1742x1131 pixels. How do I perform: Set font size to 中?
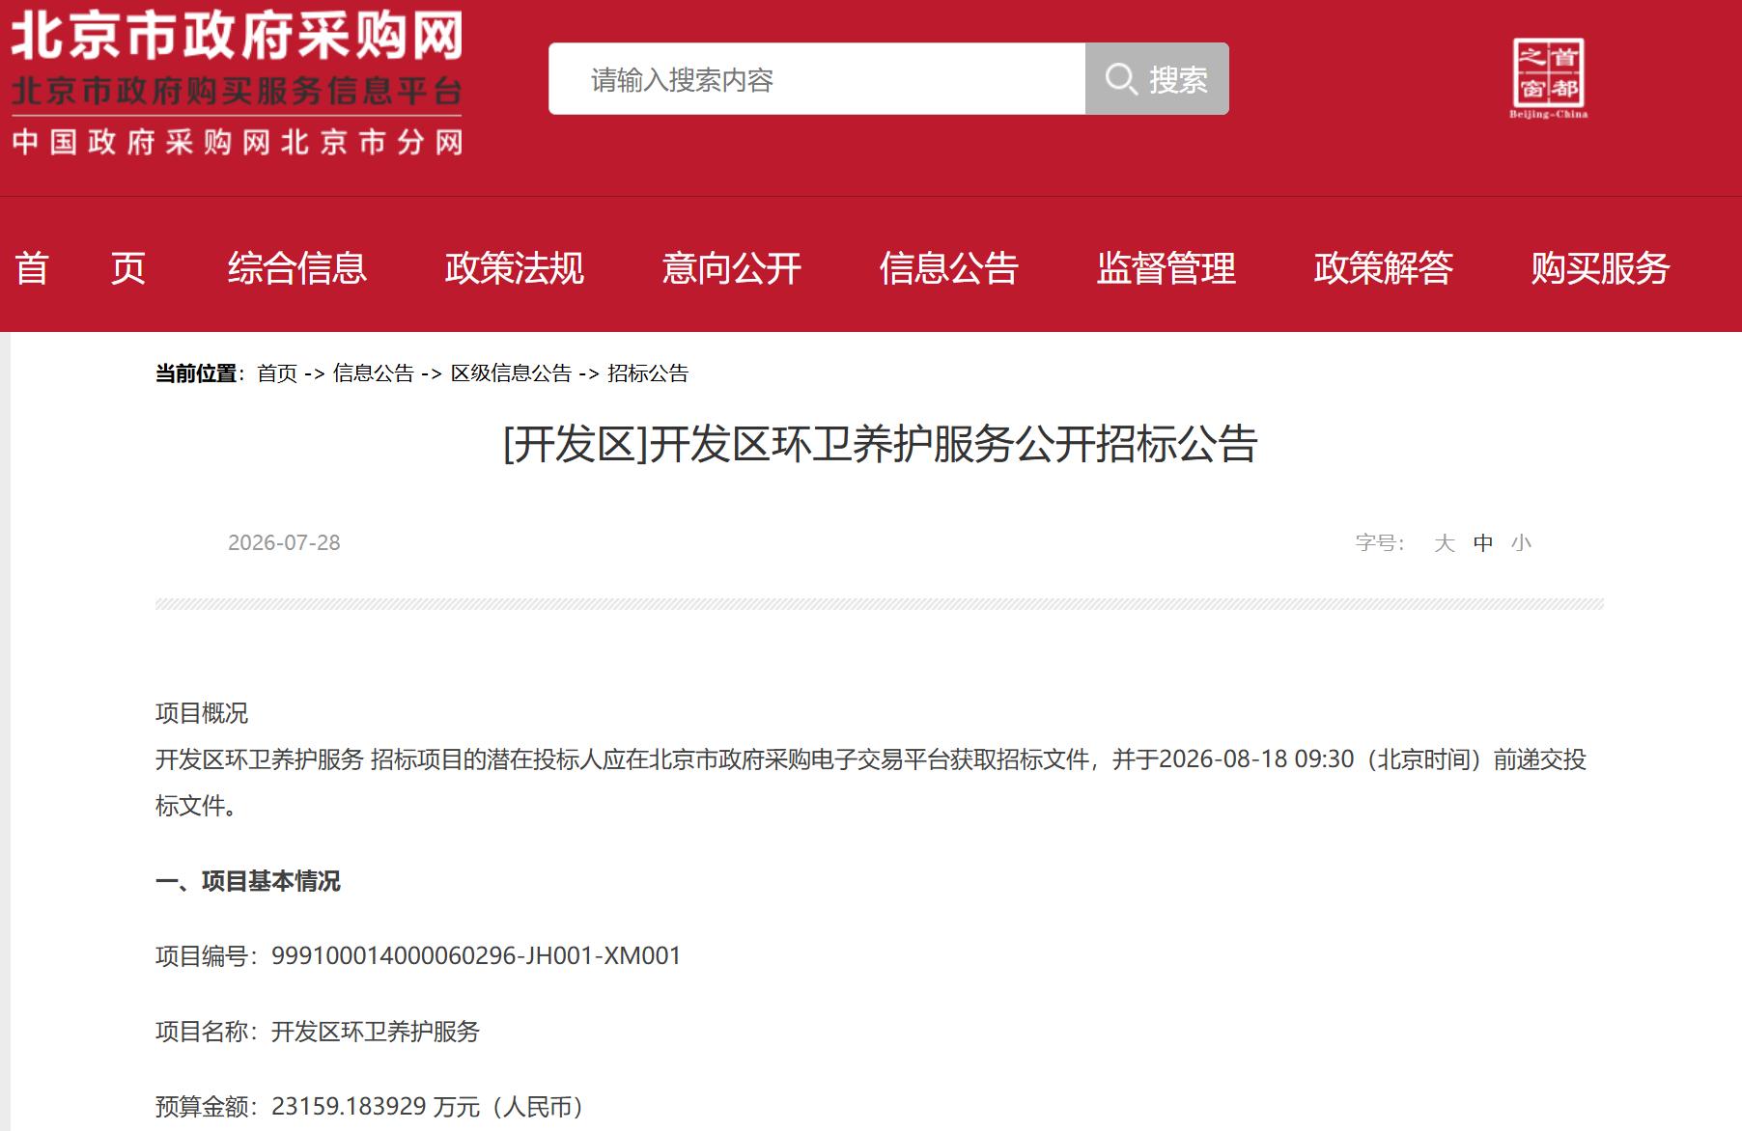[x=1483, y=543]
